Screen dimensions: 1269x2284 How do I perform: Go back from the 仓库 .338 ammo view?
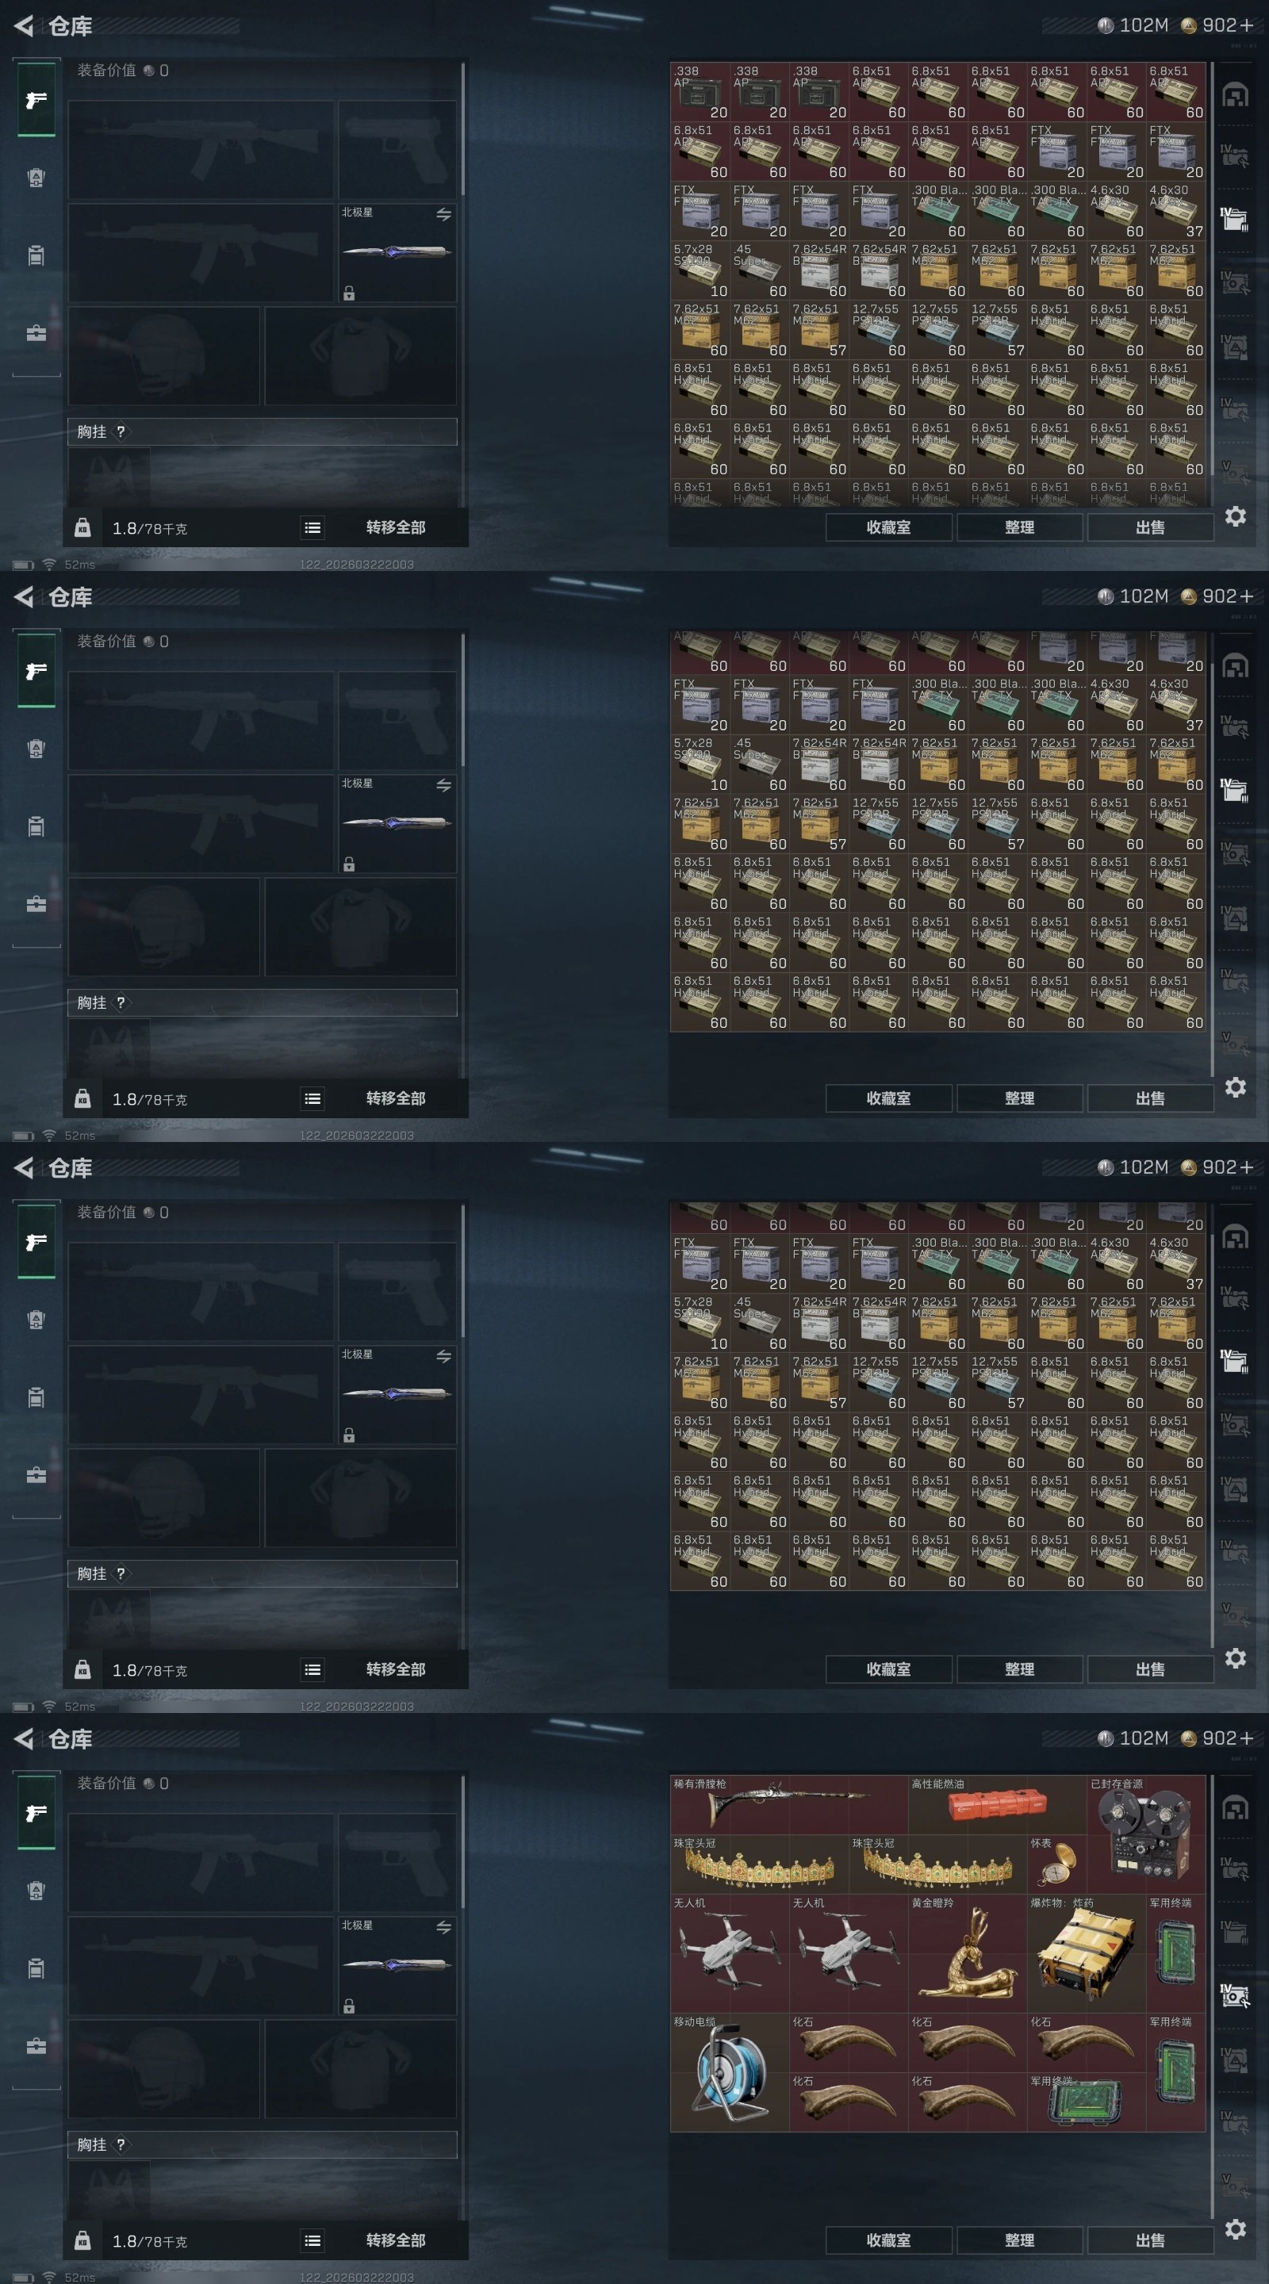pos(24,25)
